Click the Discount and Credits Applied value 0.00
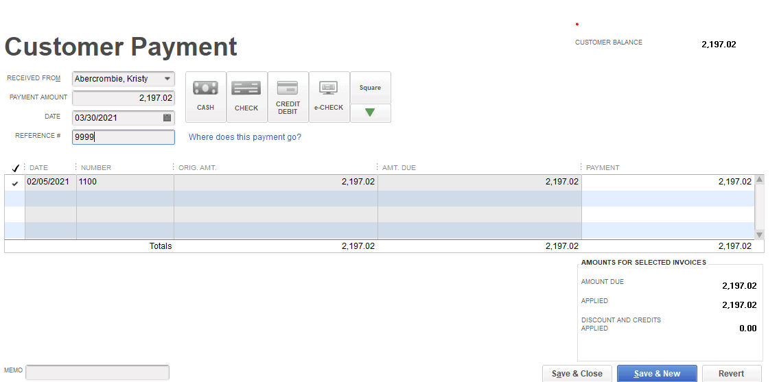 (747, 329)
